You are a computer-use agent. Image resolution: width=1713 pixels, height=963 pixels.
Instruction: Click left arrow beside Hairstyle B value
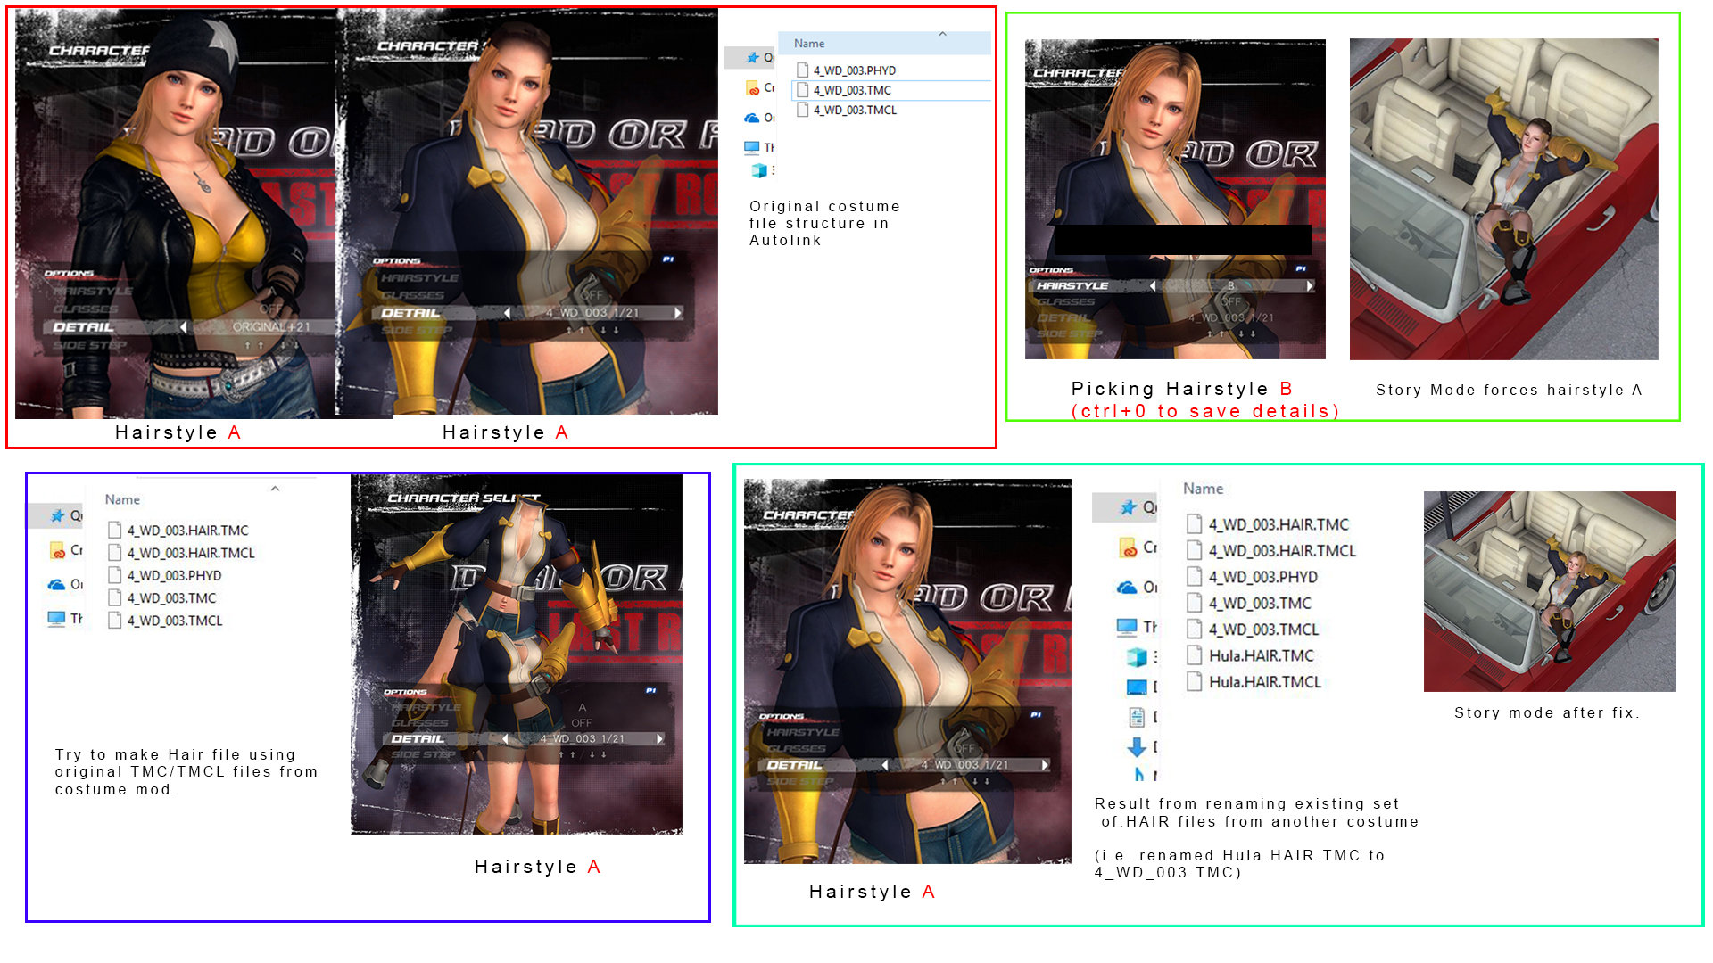(1153, 286)
